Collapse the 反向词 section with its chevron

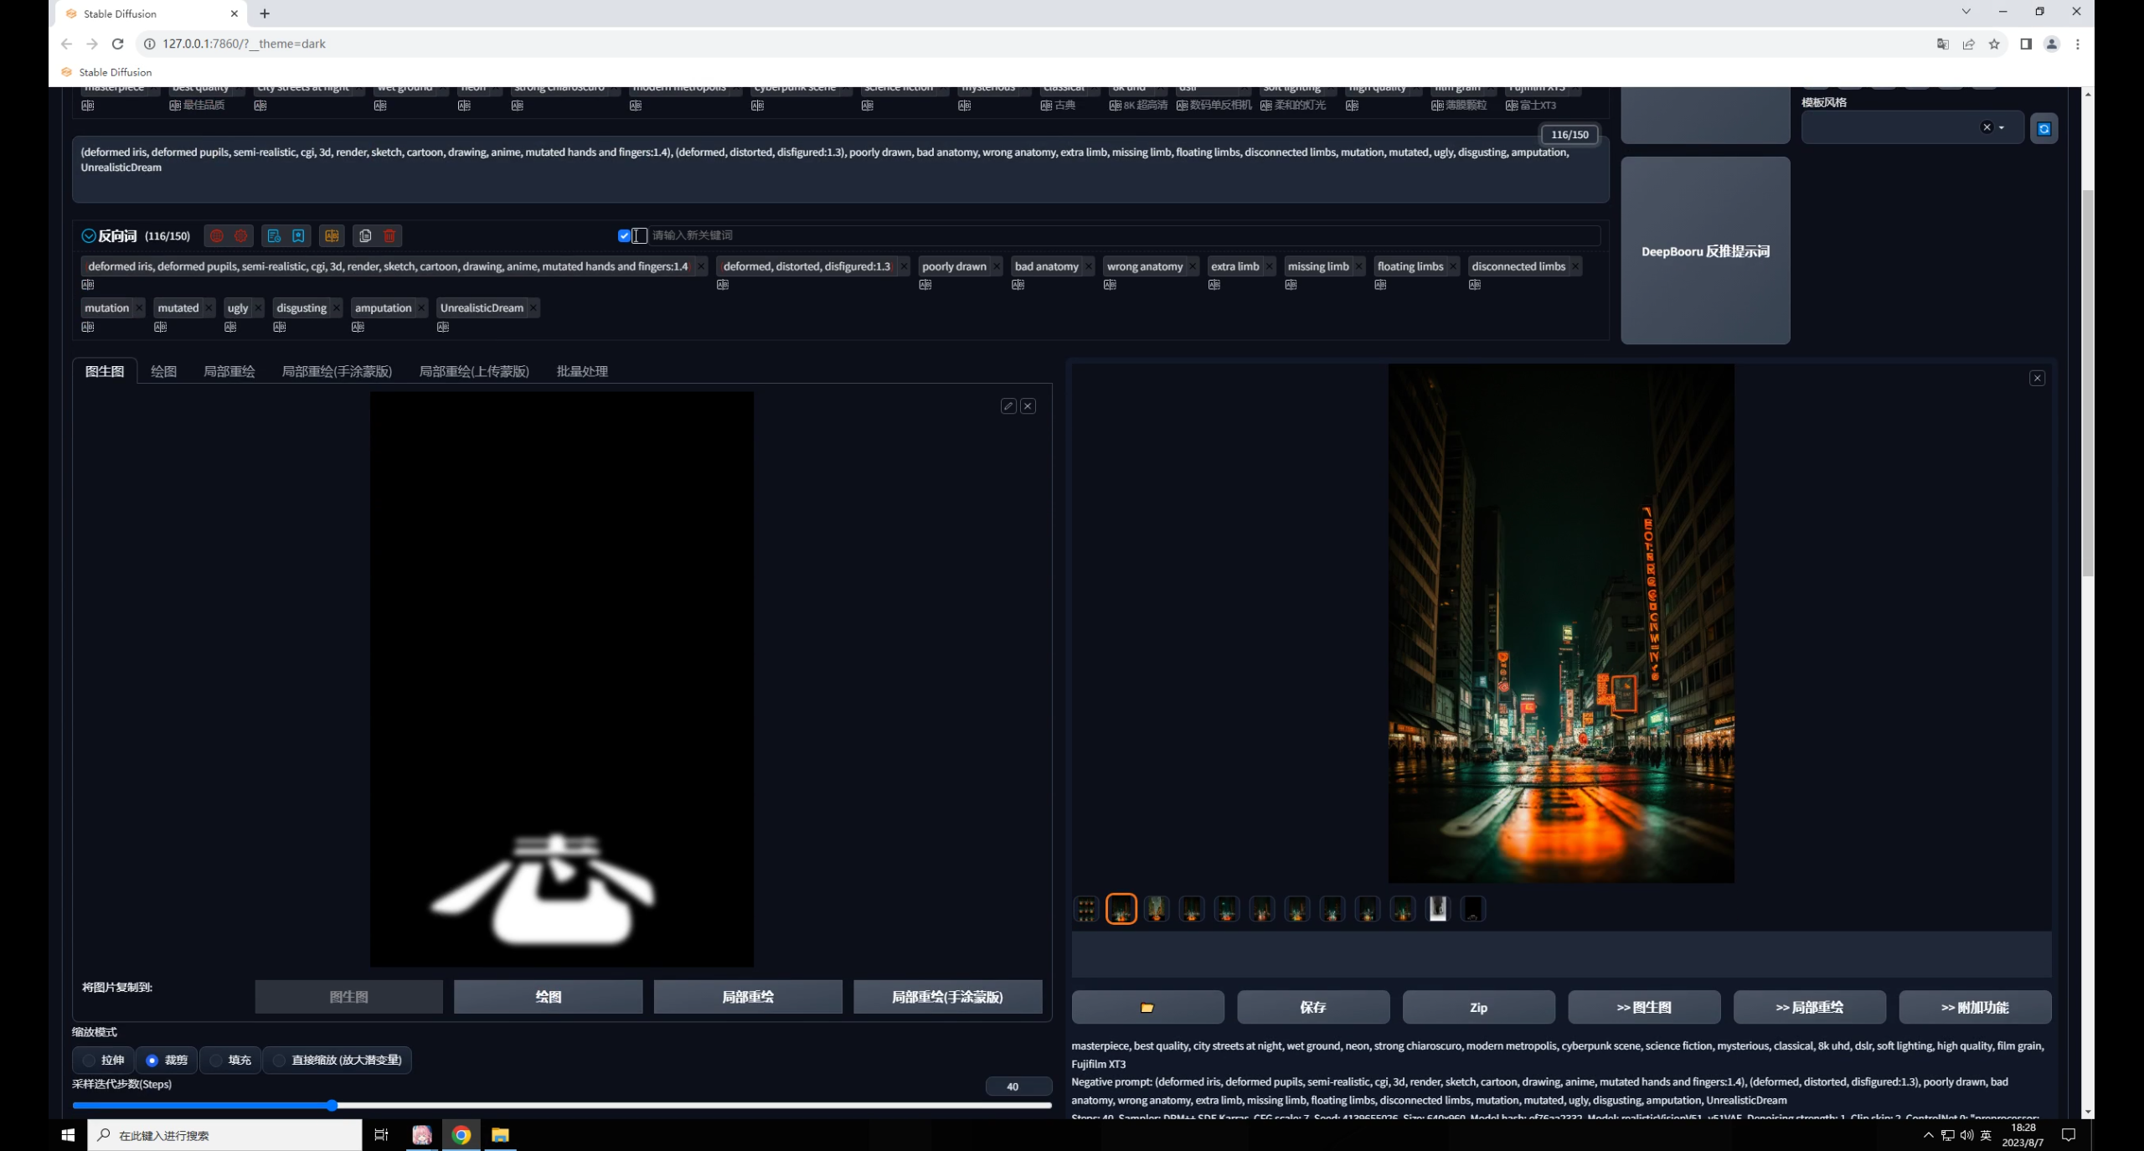tap(89, 236)
